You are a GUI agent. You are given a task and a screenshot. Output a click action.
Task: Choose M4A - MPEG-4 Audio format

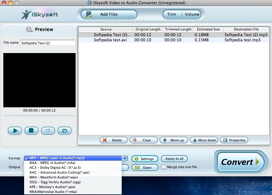[x=73, y=163]
